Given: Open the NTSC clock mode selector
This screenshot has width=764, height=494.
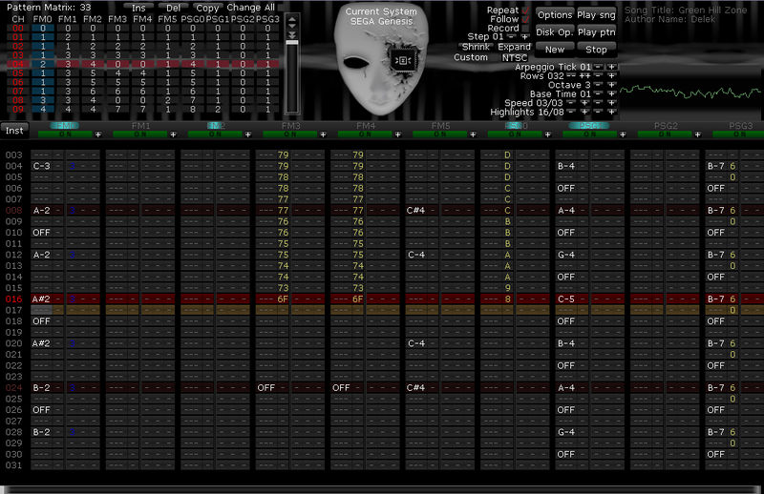Looking at the screenshot, I should point(515,57).
